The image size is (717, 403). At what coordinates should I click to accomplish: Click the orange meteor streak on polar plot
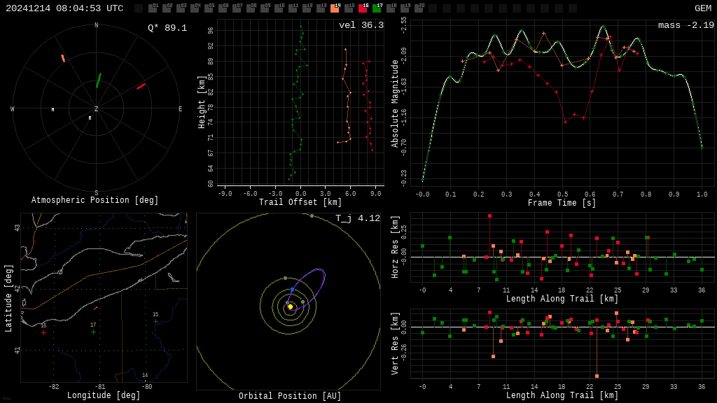(x=63, y=58)
